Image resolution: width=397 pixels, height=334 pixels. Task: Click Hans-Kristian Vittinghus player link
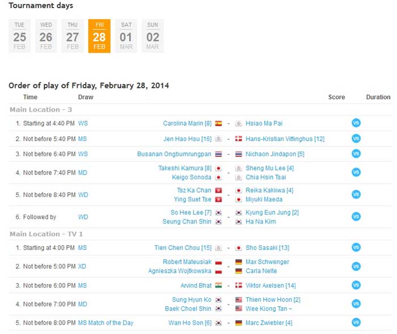pos(285,139)
